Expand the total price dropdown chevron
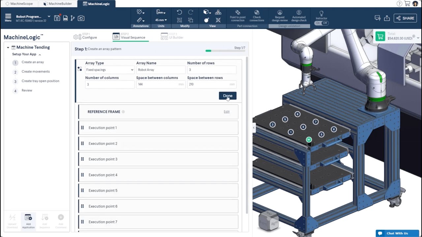Viewport: 422px width, 237px height. pyautogui.click(x=418, y=38)
